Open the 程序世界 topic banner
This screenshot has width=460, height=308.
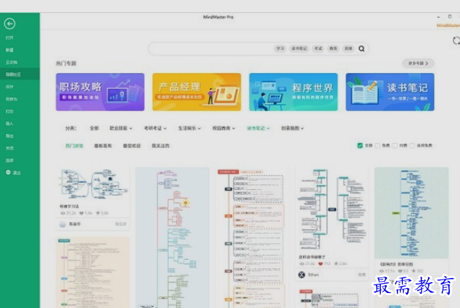click(293, 92)
